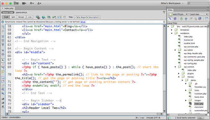
Task: Click the Check Browser Compatibility icon
Action: click(x=59, y=17)
